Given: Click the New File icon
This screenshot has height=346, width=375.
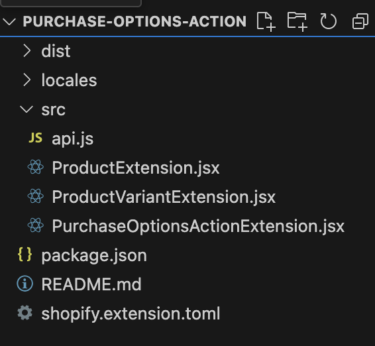Looking at the screenshot, I should tap(266, 21).
